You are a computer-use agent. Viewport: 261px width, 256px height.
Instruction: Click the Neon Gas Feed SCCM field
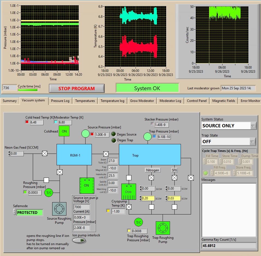[17, 154]
